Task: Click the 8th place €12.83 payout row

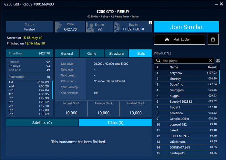Action: click(x=29, y=110)
